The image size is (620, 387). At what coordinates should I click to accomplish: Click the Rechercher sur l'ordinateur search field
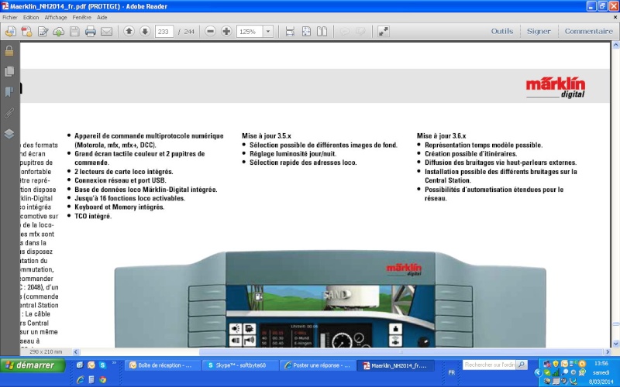[x=489, y=365]
